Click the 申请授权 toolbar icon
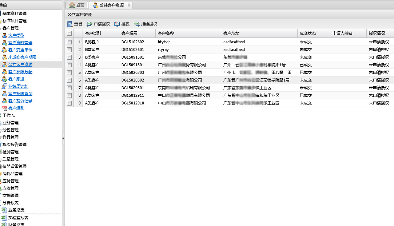 click(x=89, y=24)
